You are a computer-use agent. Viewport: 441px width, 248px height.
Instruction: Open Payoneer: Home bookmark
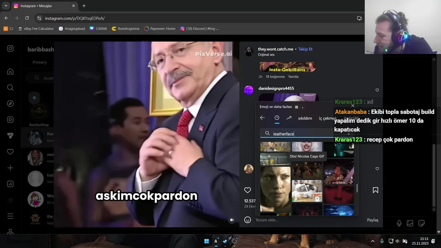point(160,29)
